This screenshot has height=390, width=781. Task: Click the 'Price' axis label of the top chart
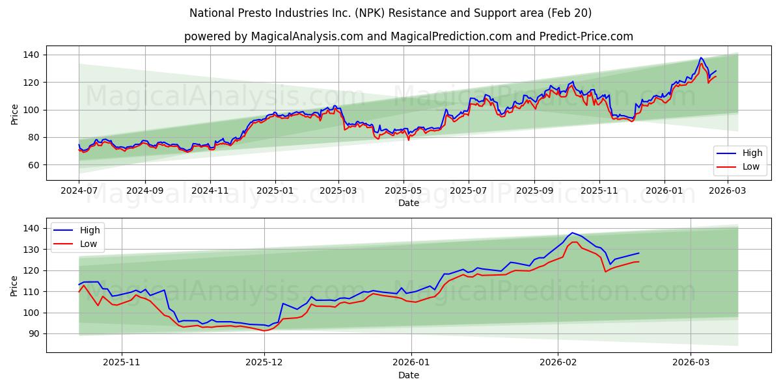click(14, 114)
